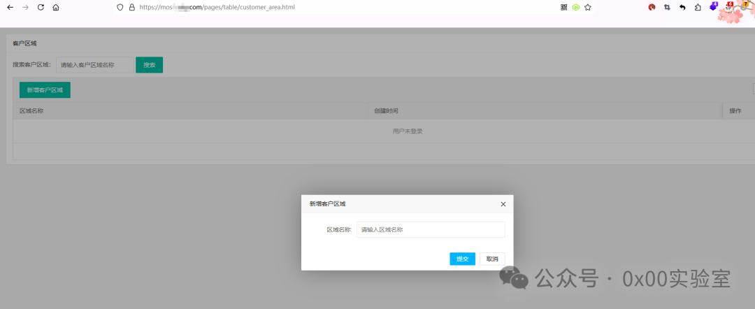Close the 新增客户区域 dialog with X
The image size is (755, 309).
coord(503,204)
